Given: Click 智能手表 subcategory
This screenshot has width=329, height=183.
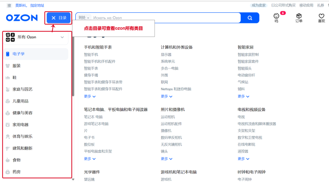Looking at the screenshot, I should click(91, 68).
